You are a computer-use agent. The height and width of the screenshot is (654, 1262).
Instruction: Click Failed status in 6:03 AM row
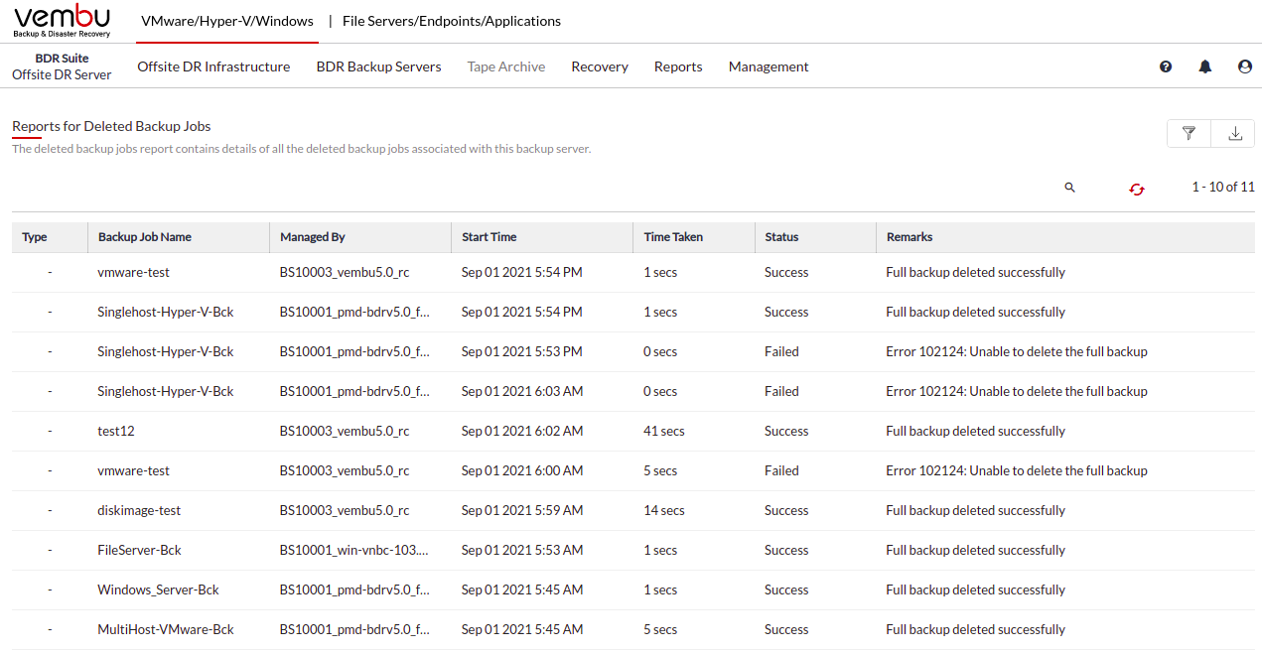pos(781,391)
